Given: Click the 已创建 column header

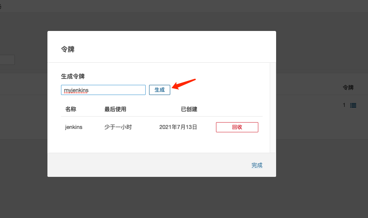Looking at the screenshot, I should (189, 109).
